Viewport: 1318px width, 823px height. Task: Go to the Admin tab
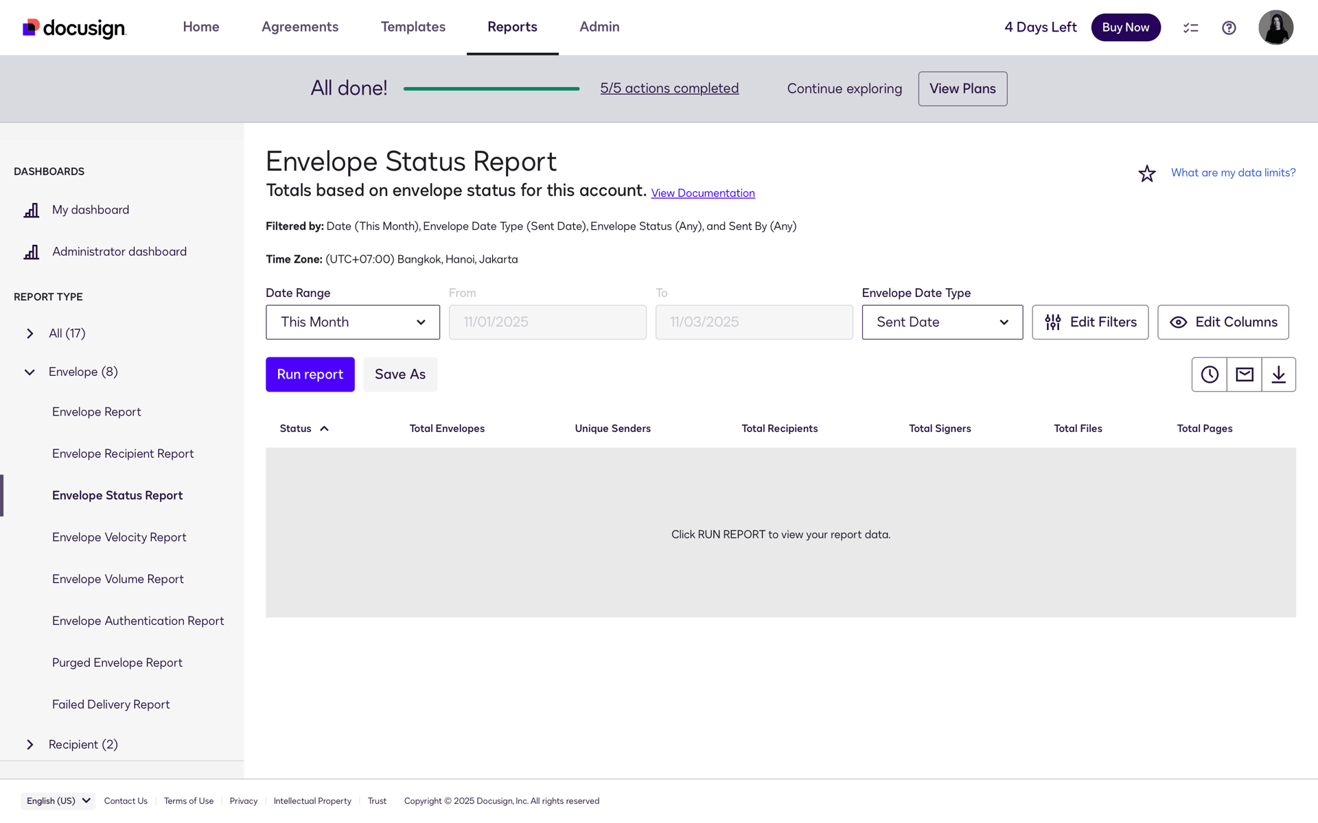(x=599, y=27)
